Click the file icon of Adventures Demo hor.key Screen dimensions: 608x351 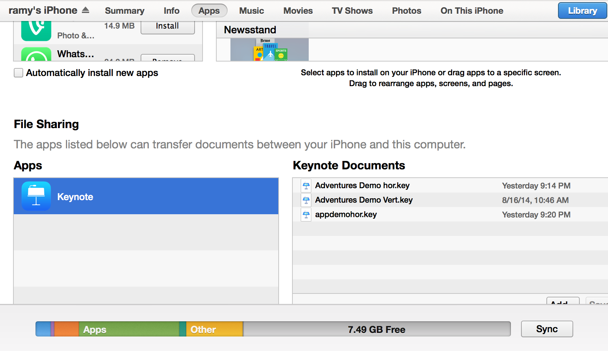click(306, 186)
